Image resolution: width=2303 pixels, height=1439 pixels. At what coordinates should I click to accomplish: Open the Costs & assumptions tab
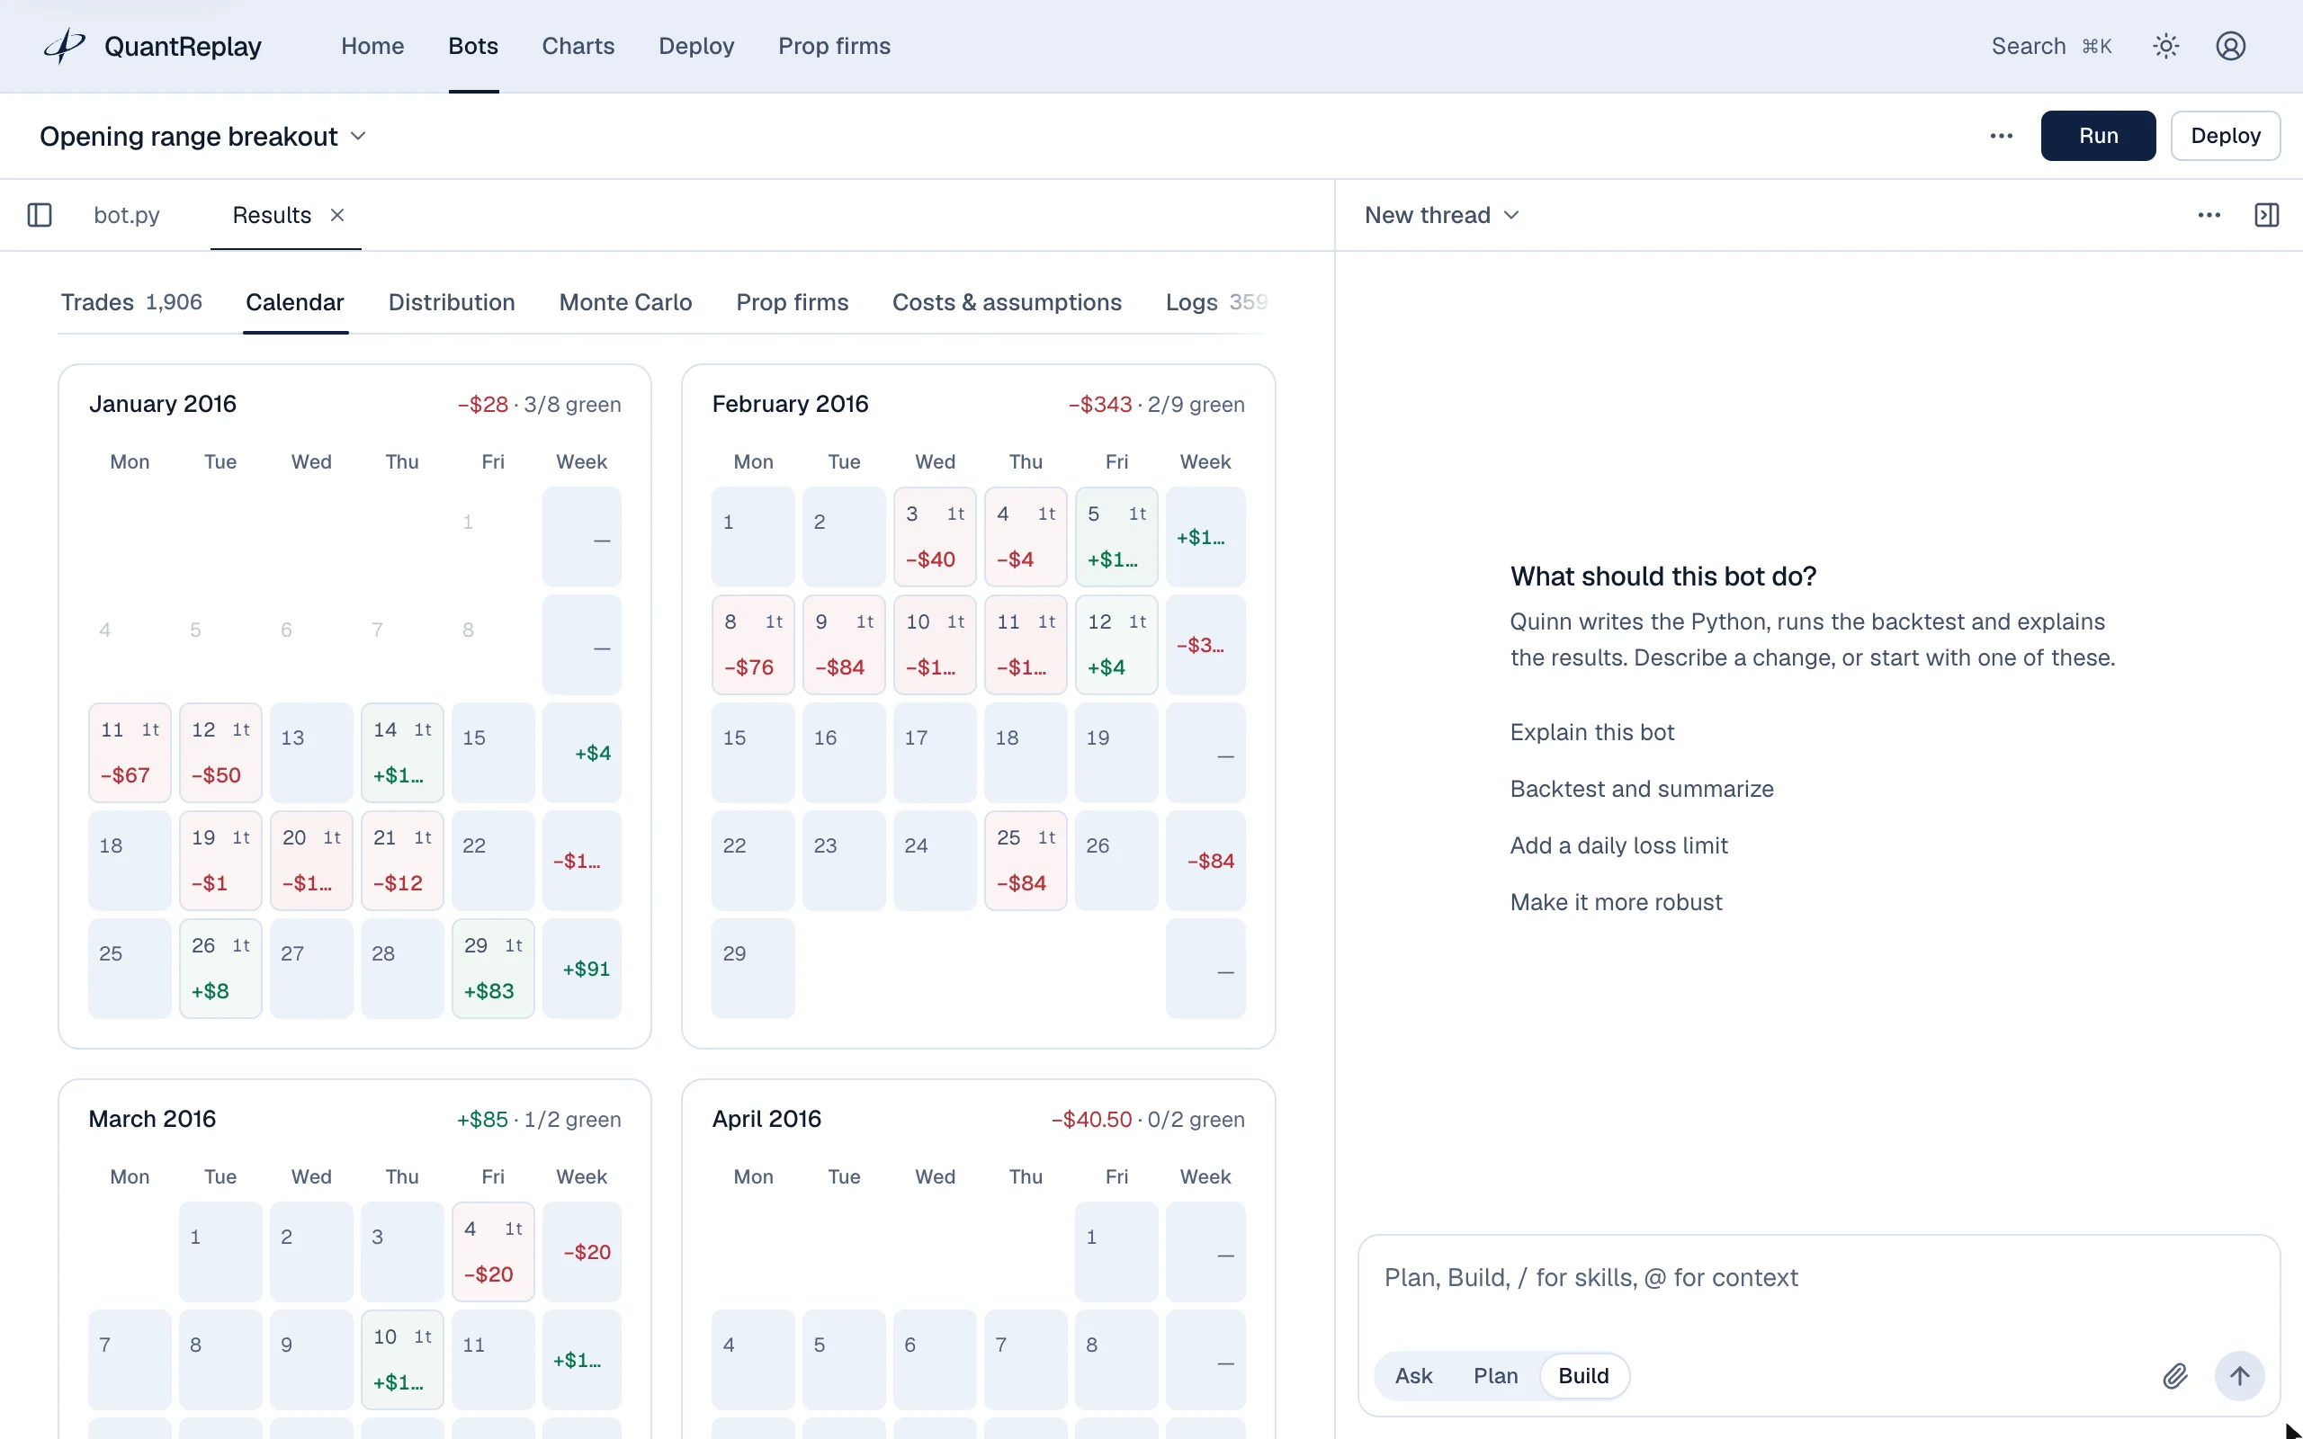click(x=1007, y=301)
